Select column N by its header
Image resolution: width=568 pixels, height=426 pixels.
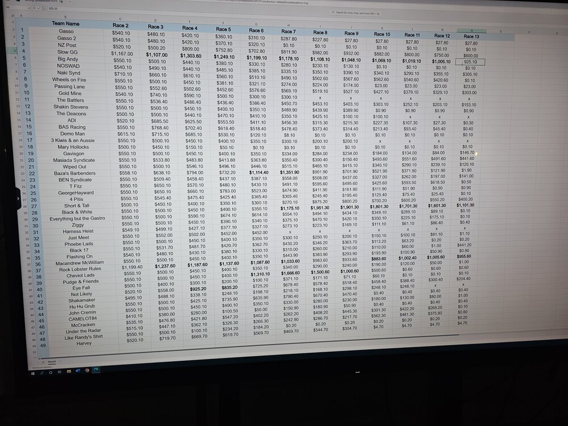[471, 30]
